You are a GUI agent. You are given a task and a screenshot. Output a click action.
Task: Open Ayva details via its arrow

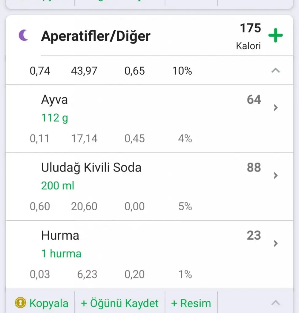[276, 107]
